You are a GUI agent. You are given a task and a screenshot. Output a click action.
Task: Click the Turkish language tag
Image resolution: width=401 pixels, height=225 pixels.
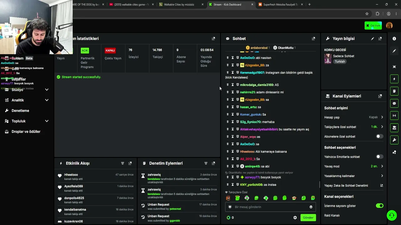tap(340, 62)
